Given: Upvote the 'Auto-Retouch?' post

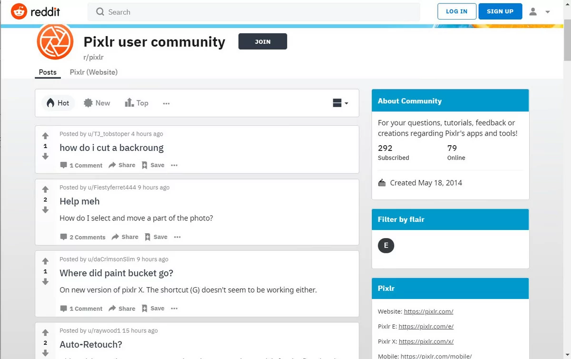Looking at the screenshot, I should point(45,333).
